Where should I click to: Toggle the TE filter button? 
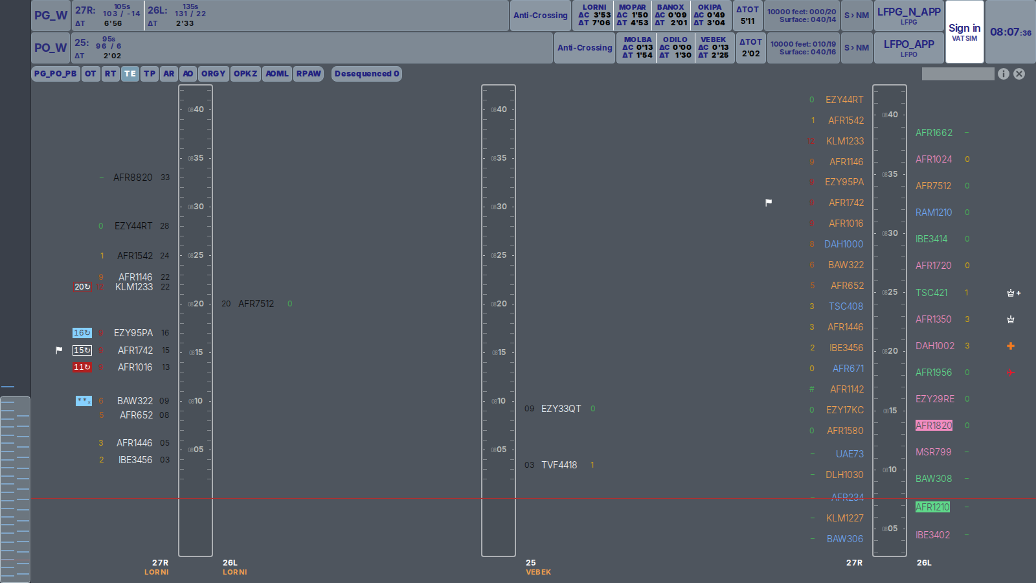[130, 74]
